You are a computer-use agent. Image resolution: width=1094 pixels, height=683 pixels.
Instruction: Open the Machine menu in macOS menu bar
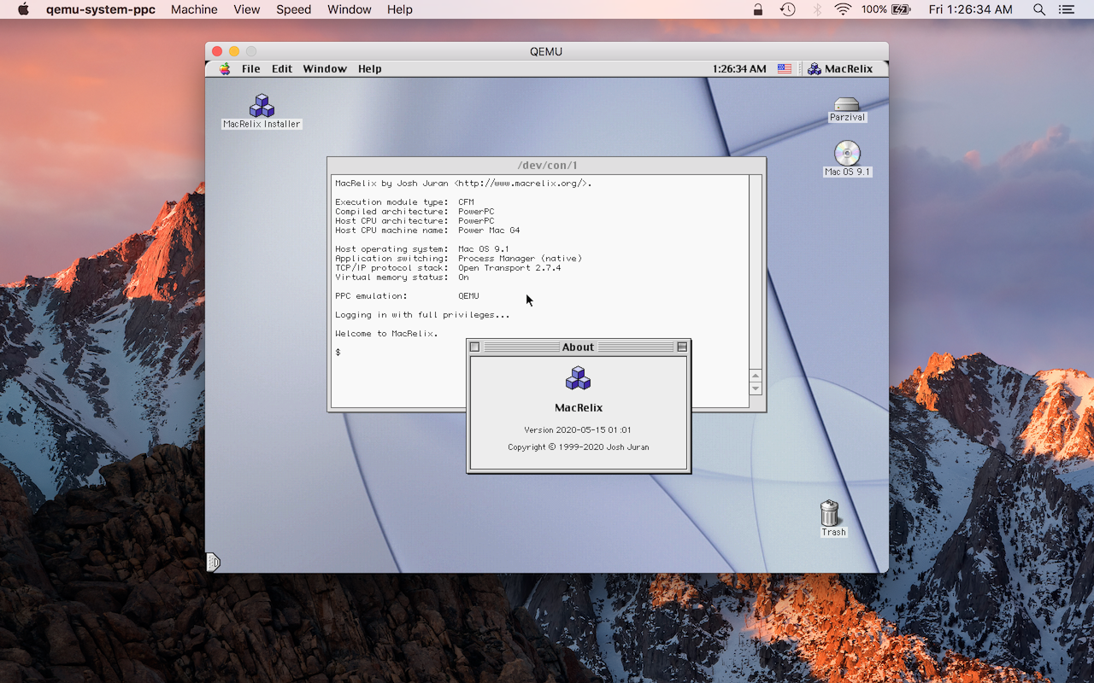pyautogui.click(x=194, y=9)
